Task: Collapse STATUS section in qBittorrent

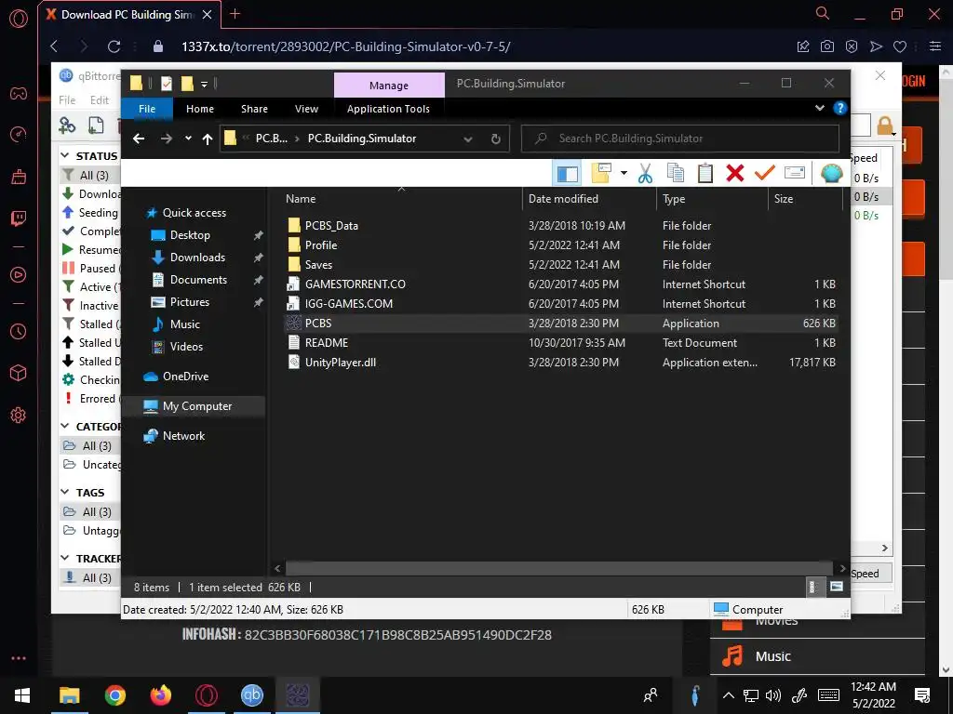Action: pyautogui.click(x=65, y=156)
